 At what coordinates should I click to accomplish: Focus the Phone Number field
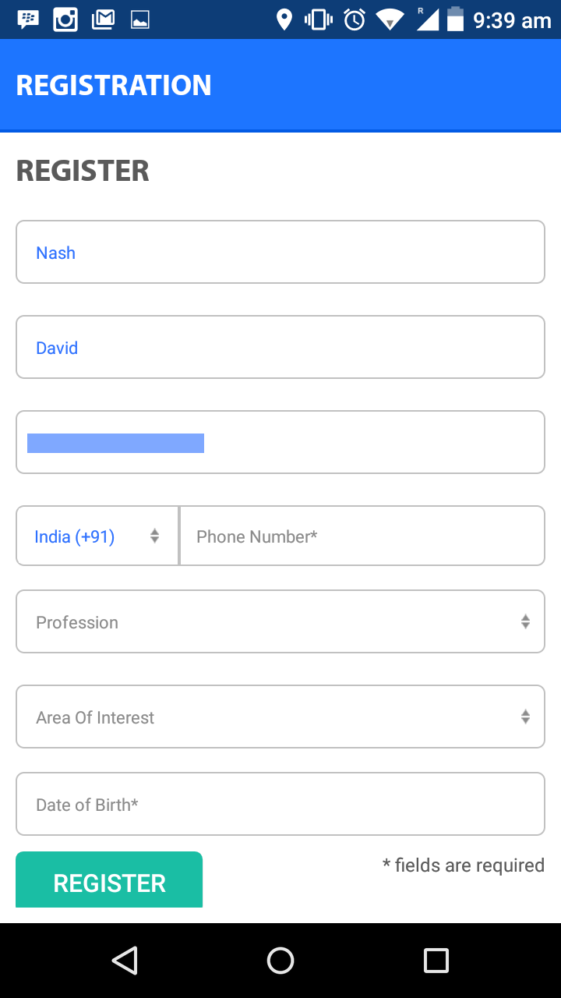point(362,536)
